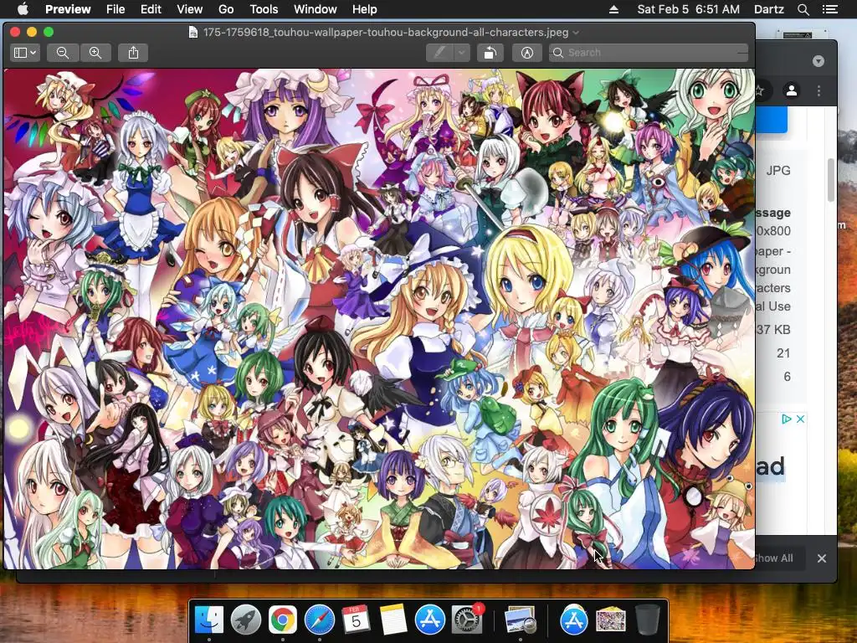The width and height of the screenshot is (857, 643).
Task: Click Show All in downloads bar
Action: coord(774,558)
